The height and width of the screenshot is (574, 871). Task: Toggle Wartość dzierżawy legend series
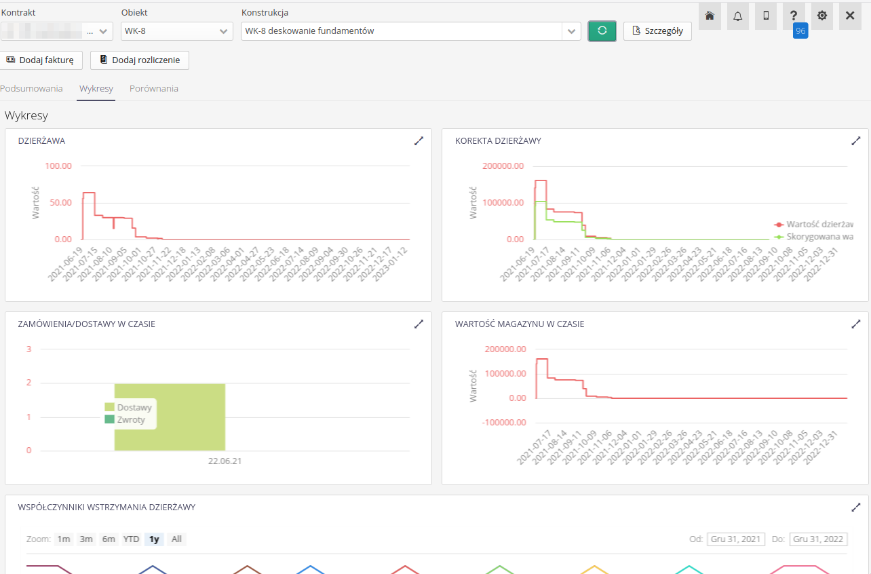click(817, 224)
